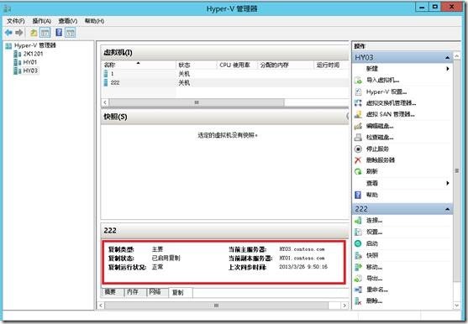The image size is (468, 324).
Task: Click VM list scrollbar left arrow
Action: [105, 102]
